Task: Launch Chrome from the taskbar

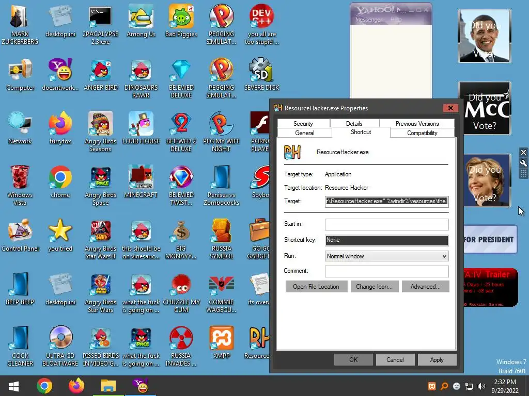Action: 44,386
